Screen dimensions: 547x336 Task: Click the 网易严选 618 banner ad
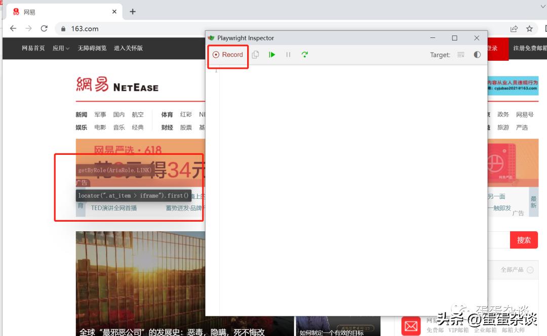point(140,162)
